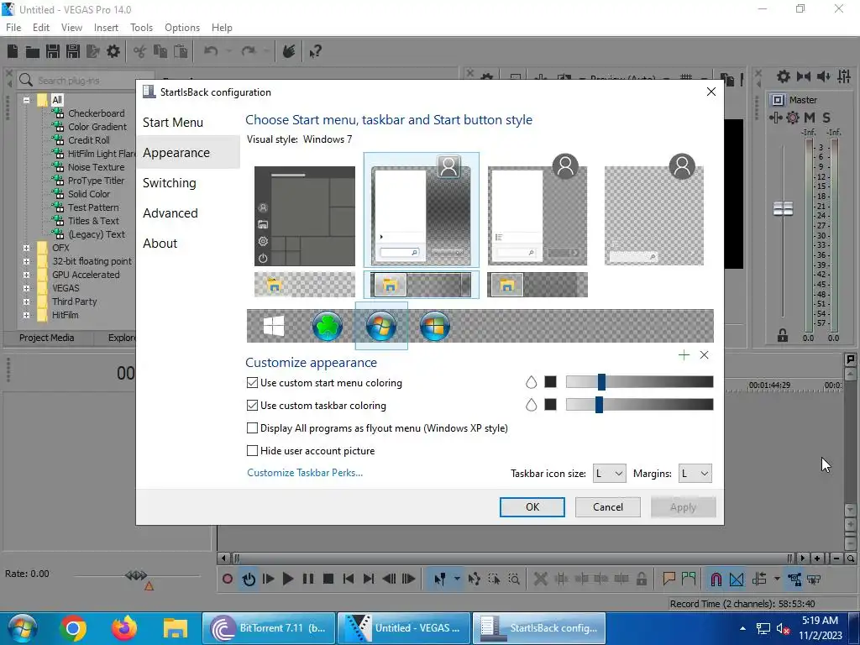Click the start menu opacity slider handle
This screenshot has width=860, height=645.
(x=601, y=382)
